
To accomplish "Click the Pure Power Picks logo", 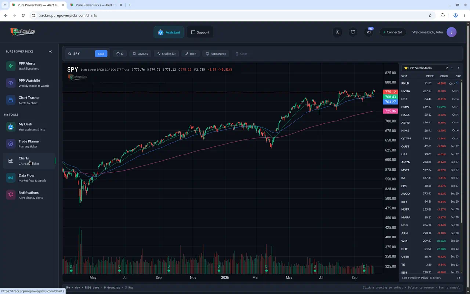I will click(23, 32).
